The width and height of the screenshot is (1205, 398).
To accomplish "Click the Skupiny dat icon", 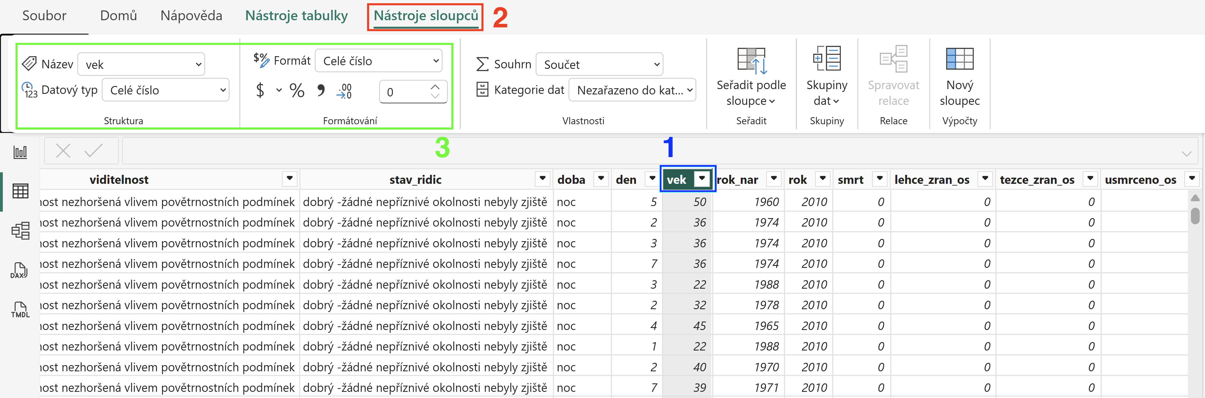I will 826,58.
